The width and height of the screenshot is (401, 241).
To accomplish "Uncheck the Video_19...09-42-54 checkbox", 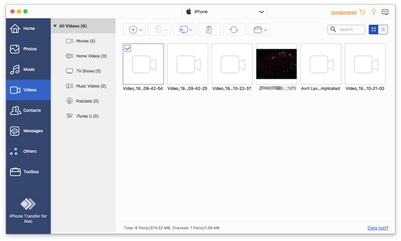I will 128,48.
